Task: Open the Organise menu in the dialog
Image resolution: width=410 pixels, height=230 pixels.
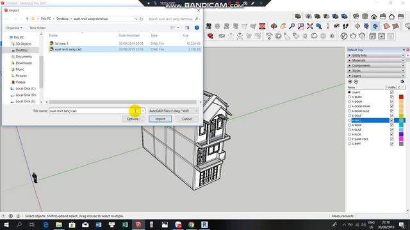Action: 14,27
